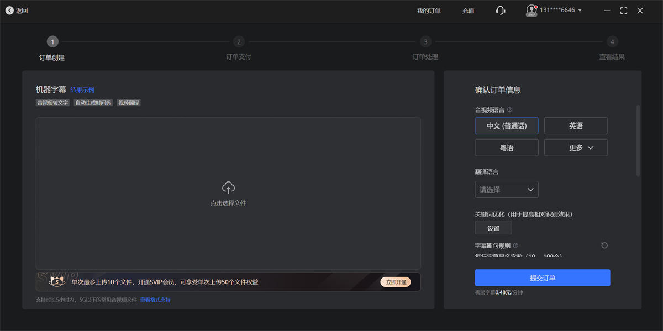Select 中文 (普通话) as audio language

[x=507, y=126]
